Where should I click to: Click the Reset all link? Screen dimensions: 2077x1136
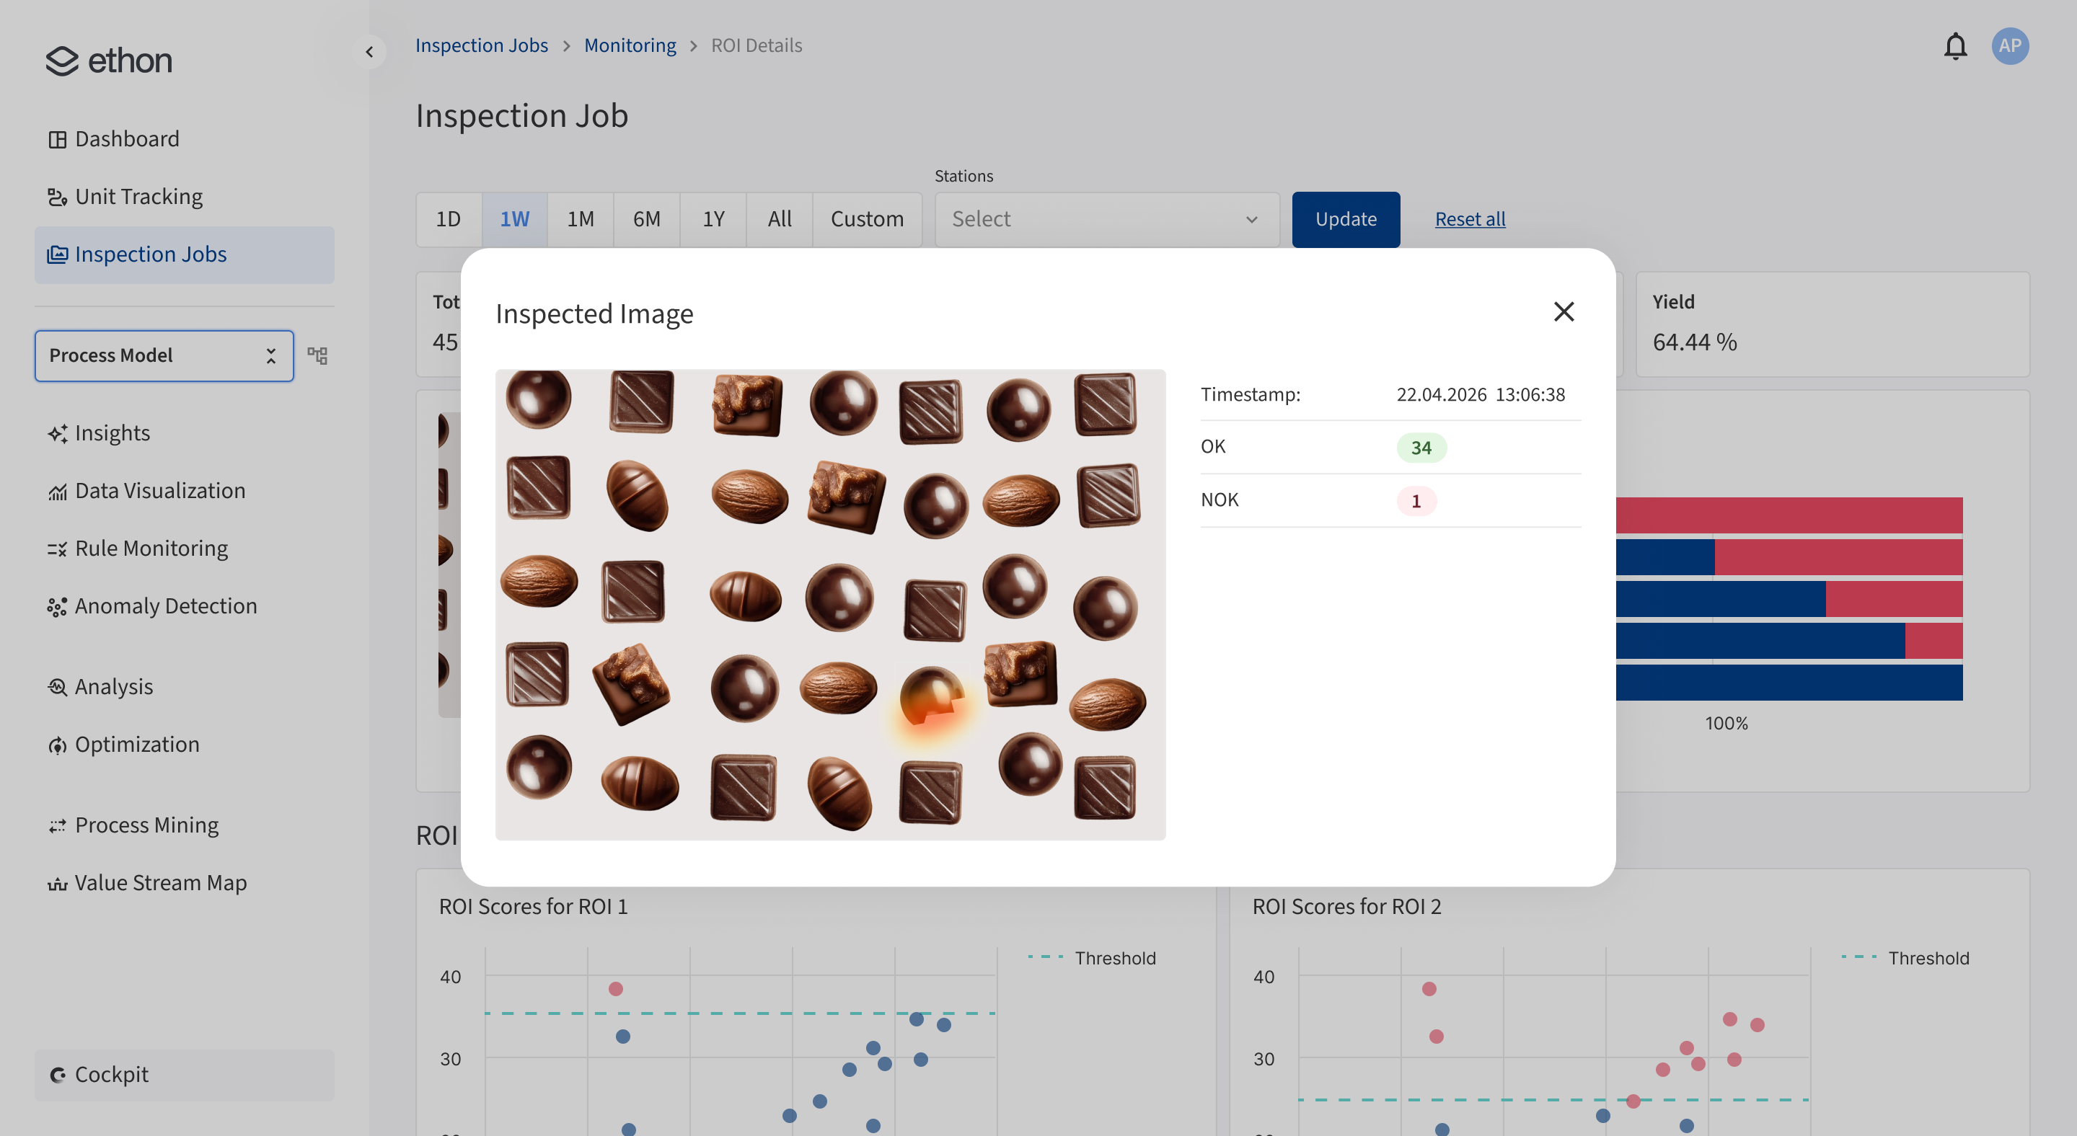pos(1469,218)
